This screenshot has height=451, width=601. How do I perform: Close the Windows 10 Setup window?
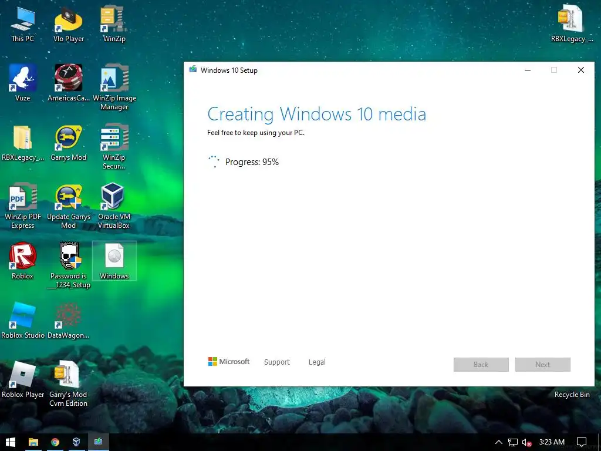point(581,70)
